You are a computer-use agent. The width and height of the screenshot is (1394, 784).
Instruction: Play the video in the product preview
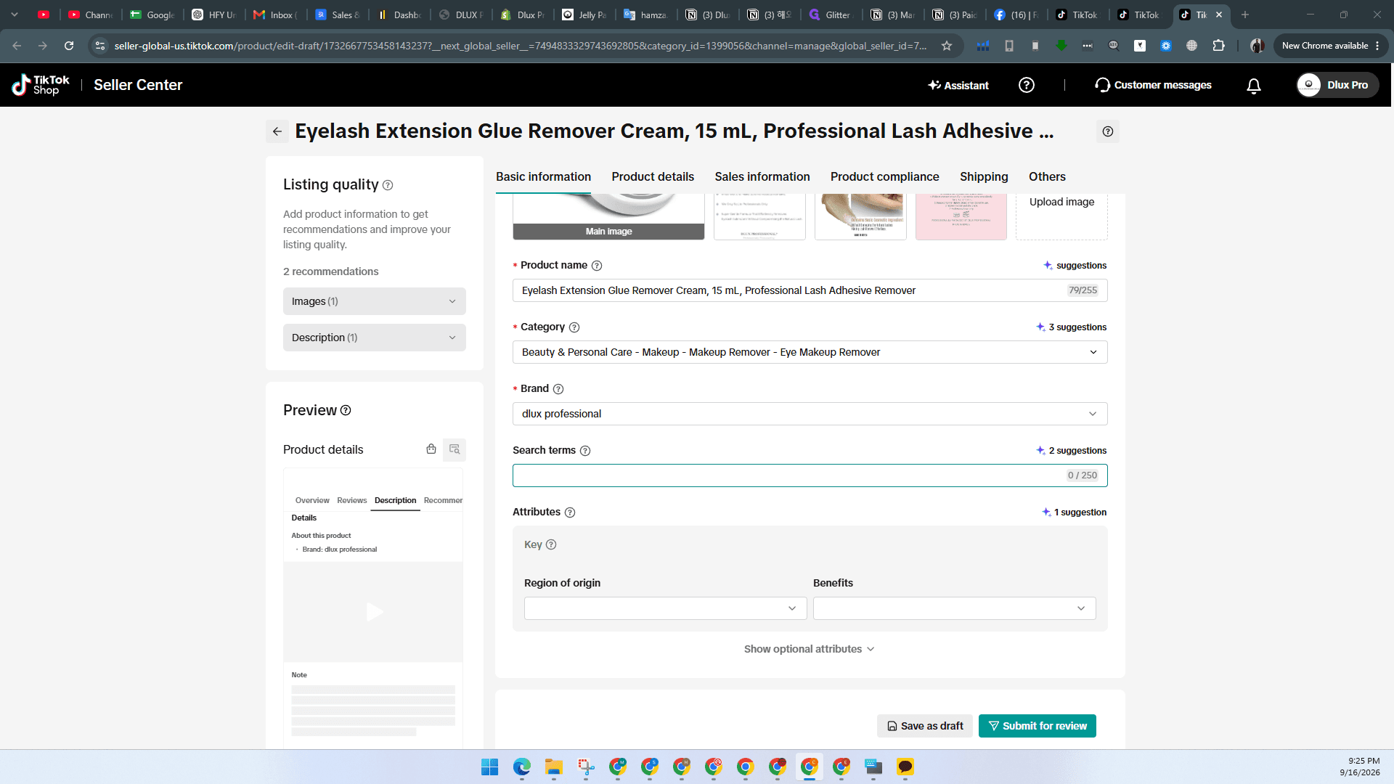374,612
